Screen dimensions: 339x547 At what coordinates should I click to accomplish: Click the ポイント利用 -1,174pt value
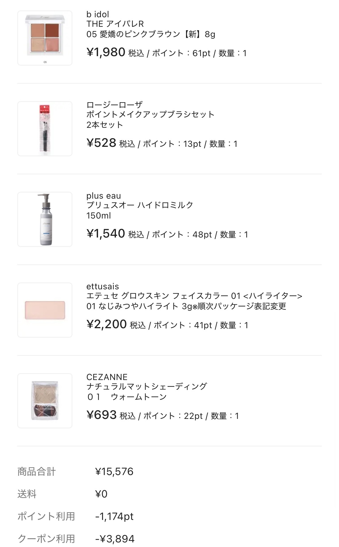click(x=114, y=516)
